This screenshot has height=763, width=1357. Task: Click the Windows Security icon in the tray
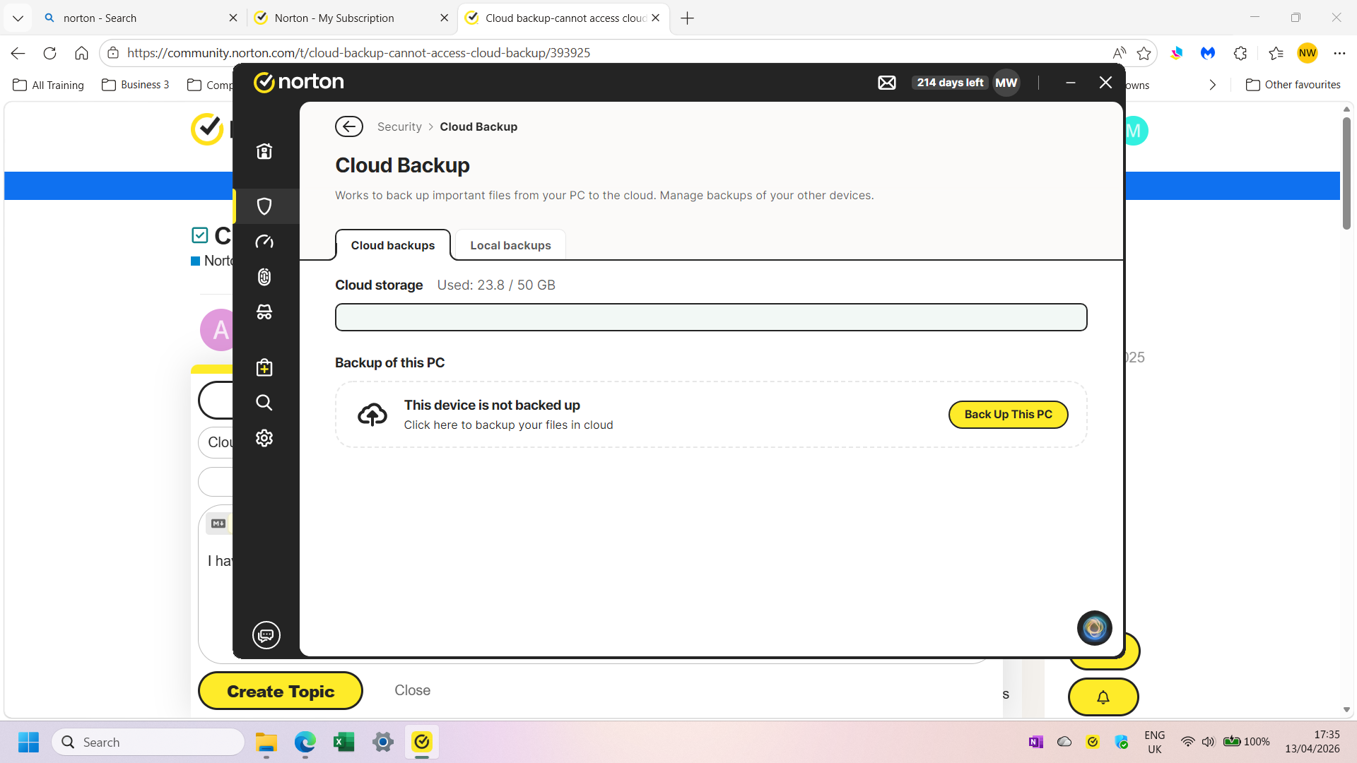(1122, 742)
